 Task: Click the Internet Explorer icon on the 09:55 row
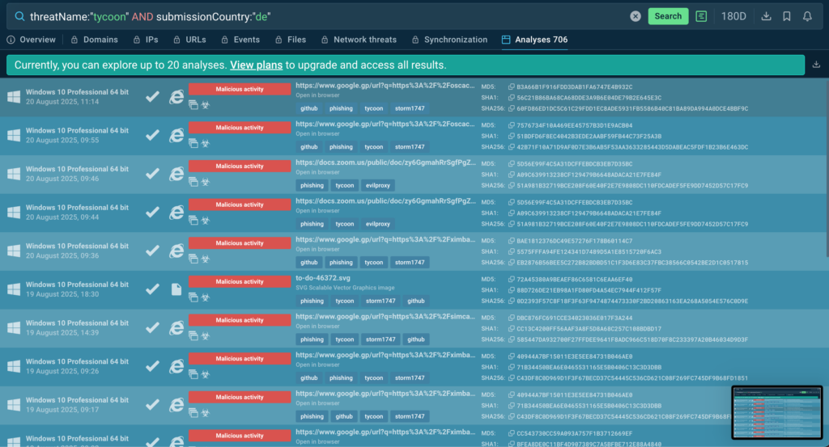point(176,135)
